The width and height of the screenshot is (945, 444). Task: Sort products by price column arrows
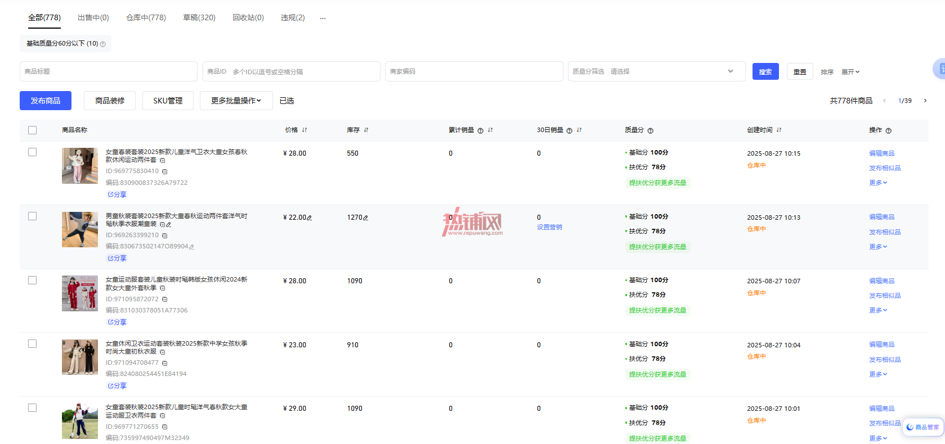click(x=304, y=130)
